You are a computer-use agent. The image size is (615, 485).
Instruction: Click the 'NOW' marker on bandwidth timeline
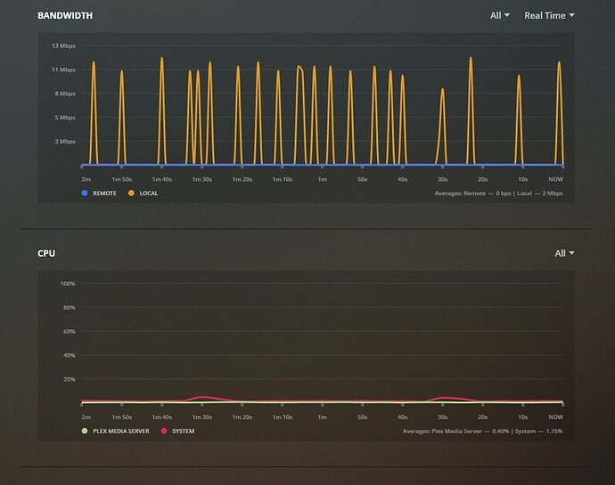[x=556, y=179]
